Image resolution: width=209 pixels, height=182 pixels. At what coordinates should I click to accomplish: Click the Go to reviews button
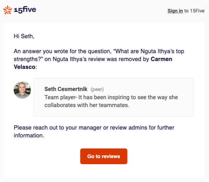click(x=104, y=156)
